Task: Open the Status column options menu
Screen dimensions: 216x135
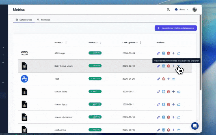Action: [101, 43]
